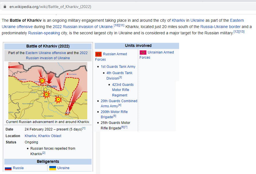This screenshot has width=256, height=174.
Task: Click citation [12] in the intro
Action: [x=236, y=31]
